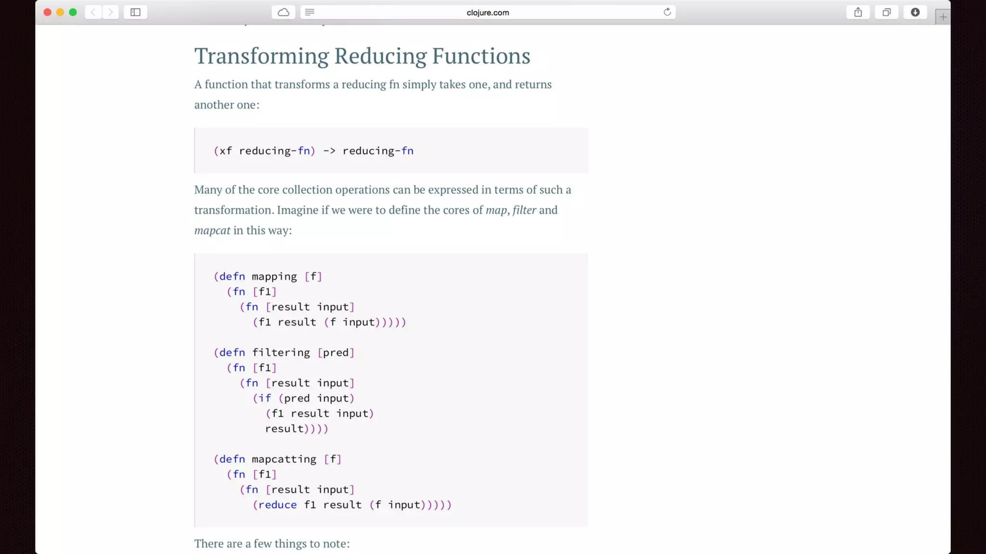
Task: Minimize the window with yellow button
Action: point(60,13)
